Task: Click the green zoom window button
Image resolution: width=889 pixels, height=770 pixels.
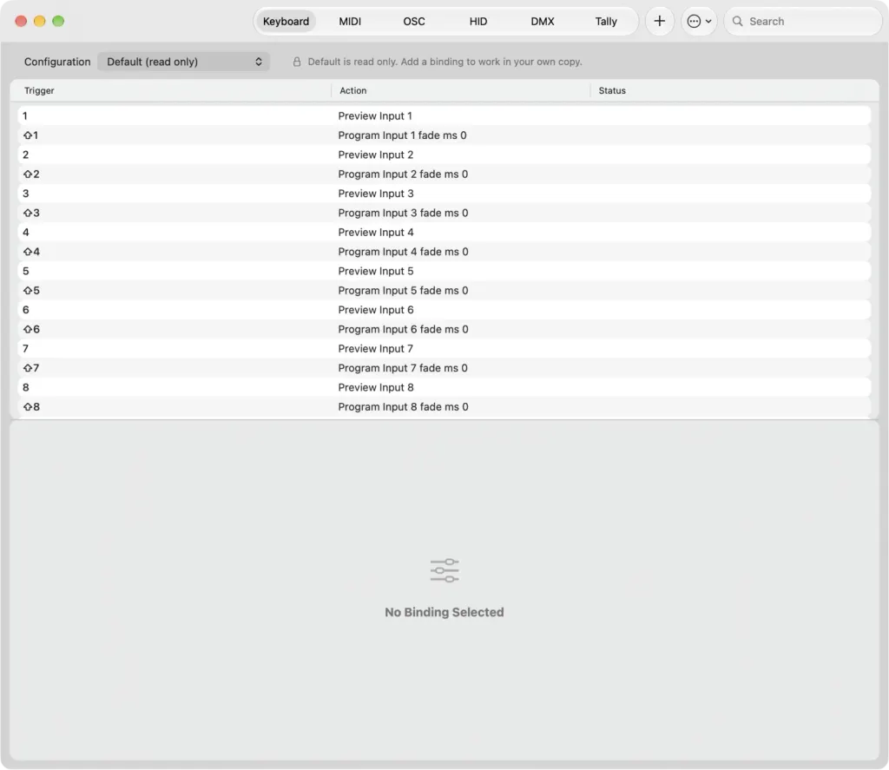Action: click(x=58, y=22)
